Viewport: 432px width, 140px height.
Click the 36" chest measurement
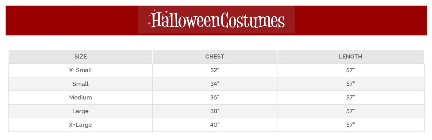(215, 98)
